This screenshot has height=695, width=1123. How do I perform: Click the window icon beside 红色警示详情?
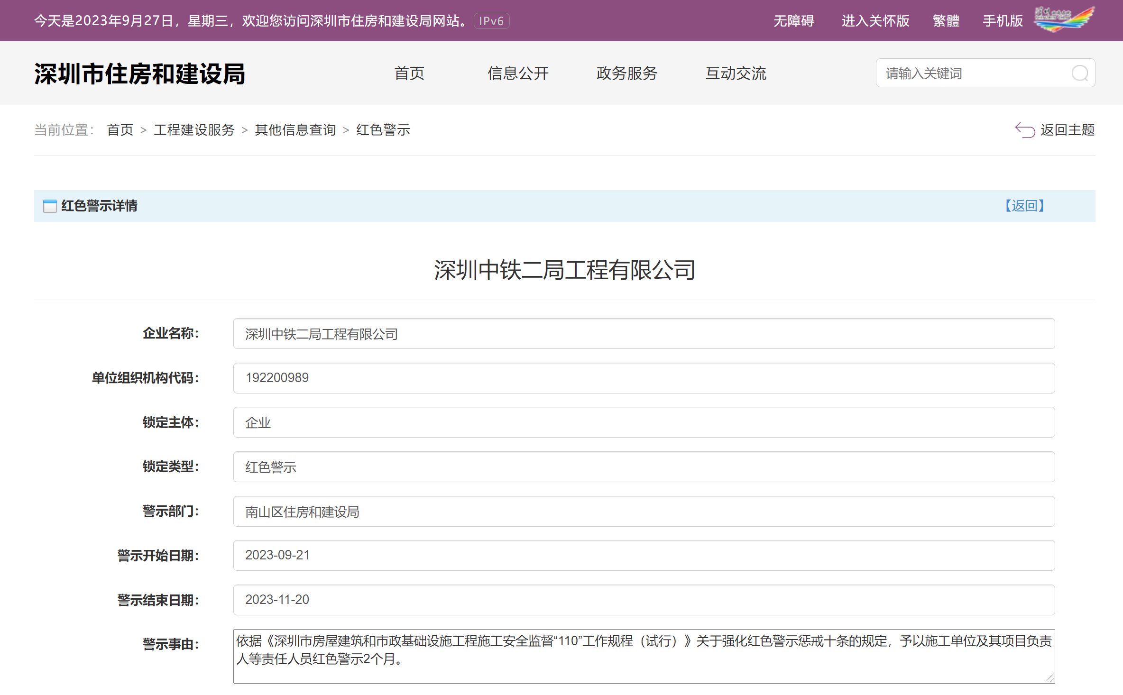[50, 206]
